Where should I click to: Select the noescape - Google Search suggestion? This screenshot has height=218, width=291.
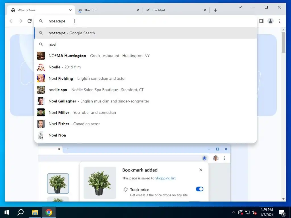145,33
